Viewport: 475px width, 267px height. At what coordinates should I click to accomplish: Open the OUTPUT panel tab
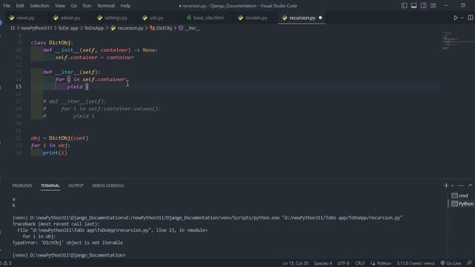coord(76,185)
